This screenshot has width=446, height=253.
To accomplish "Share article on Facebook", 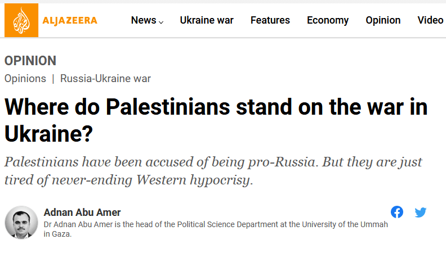I will [x=397, y=212].
